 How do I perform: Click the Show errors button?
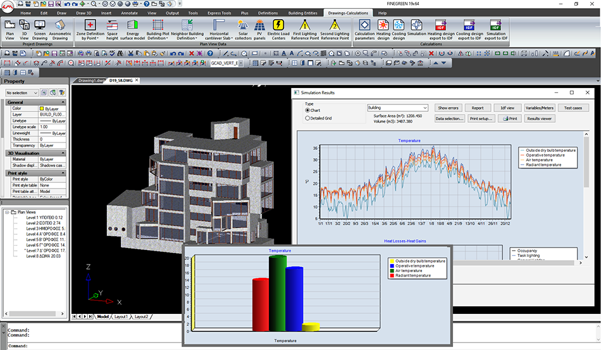click(x=448, y=108)
